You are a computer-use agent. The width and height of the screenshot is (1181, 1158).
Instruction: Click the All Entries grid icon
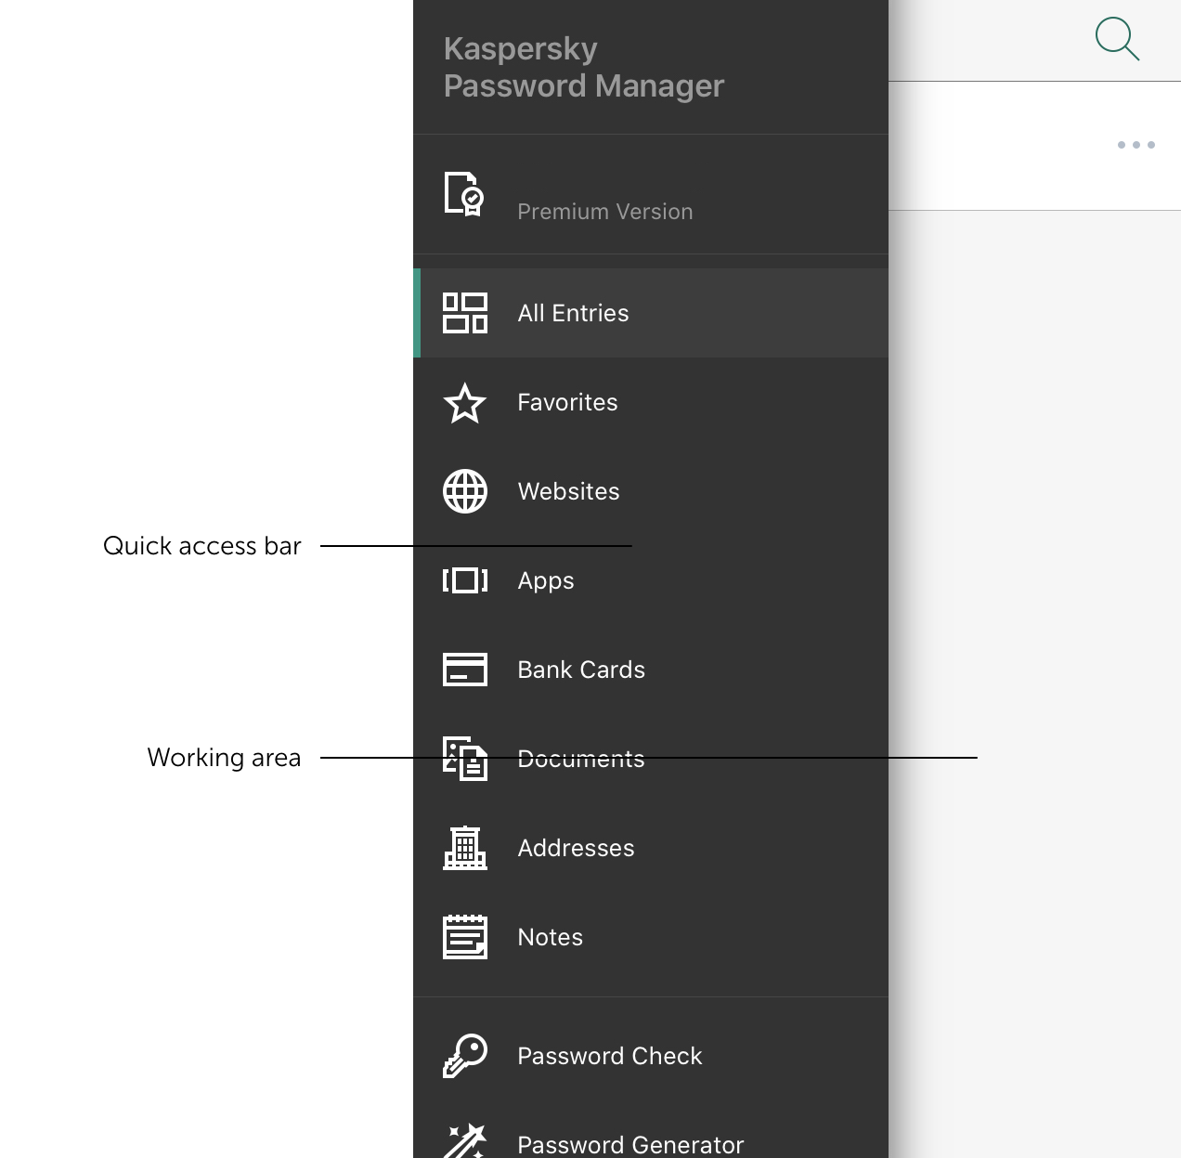click(x=465, y=313)
